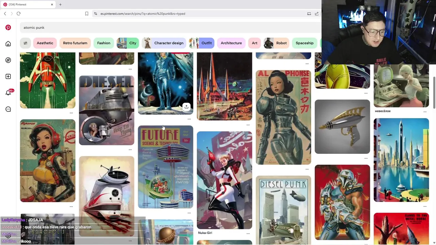The width and height of the screenshot is (436, 245).
Task: Select the Architecture filter chip
Action: pyautogui.click(x=231, y=43)
